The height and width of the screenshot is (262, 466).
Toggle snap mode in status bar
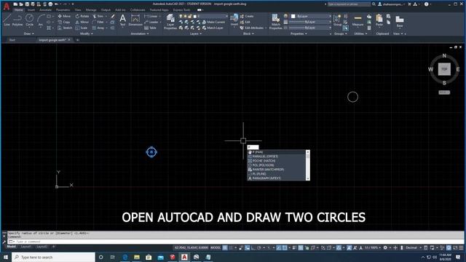[x=231, y=247]
